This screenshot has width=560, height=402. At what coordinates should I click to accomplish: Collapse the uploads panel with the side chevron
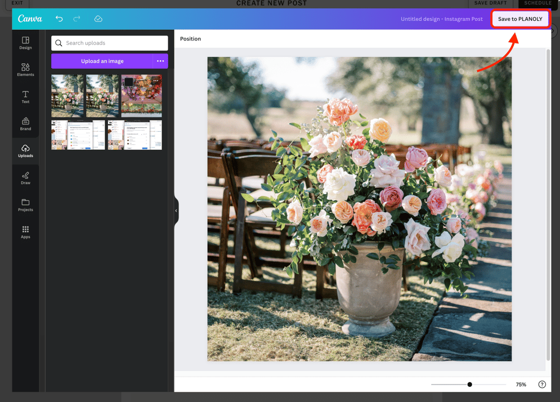[x=176, y=211]
